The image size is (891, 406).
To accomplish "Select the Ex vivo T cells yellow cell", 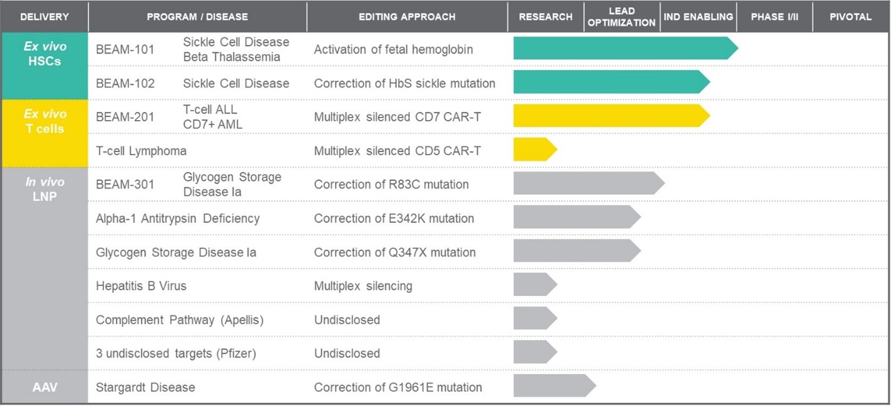I will [x=45, y=133].
